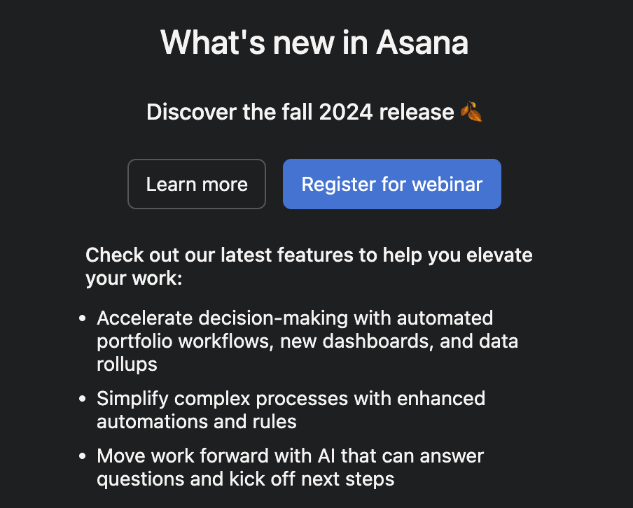
Task: Click Register for webinar
Action: coord(391,184)
